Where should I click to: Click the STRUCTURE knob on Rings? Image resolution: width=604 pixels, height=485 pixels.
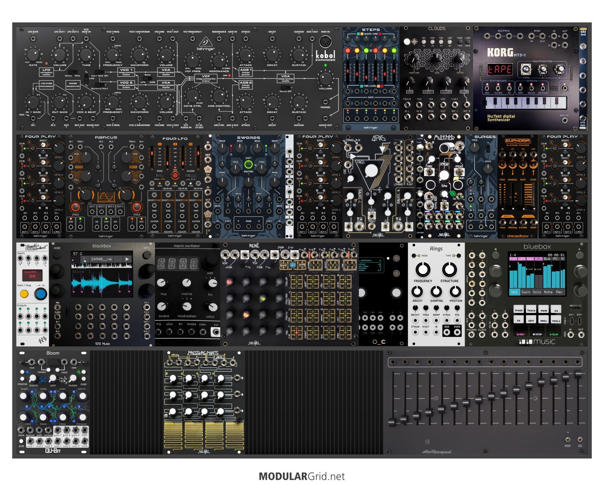[x=449, y=269]
